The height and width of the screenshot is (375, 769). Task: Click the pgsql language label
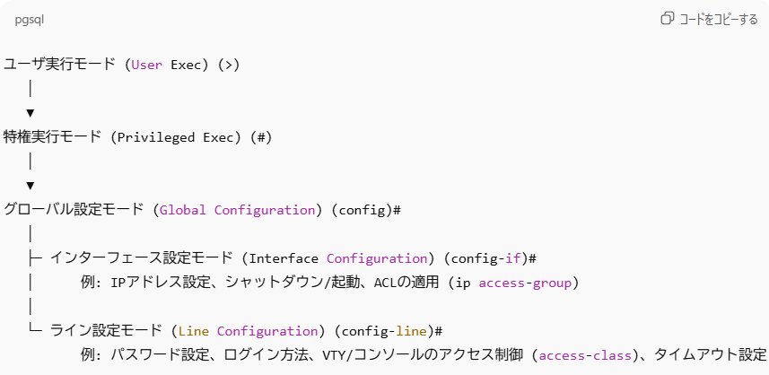[x=30, y=19]
